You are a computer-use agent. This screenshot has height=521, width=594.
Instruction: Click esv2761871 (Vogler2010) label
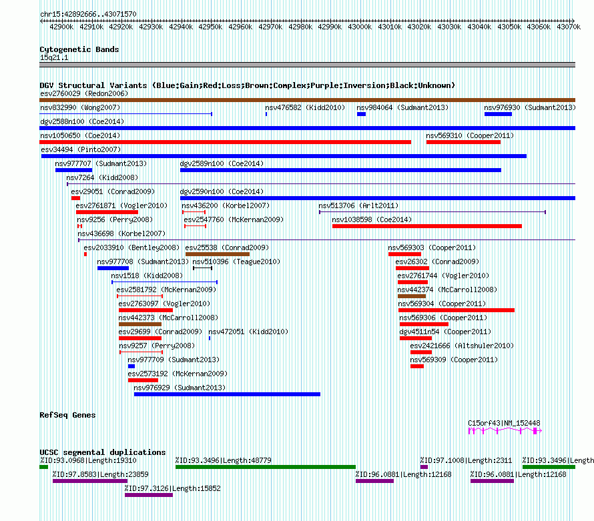tap(121, 205)
